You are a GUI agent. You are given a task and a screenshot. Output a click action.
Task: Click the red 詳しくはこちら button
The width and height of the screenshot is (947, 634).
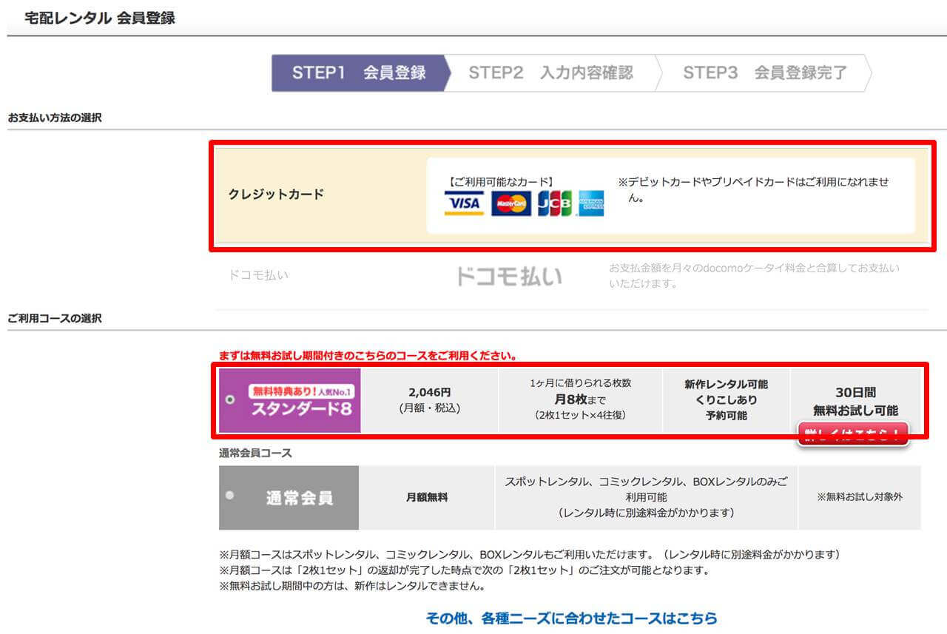coord(852,434)
